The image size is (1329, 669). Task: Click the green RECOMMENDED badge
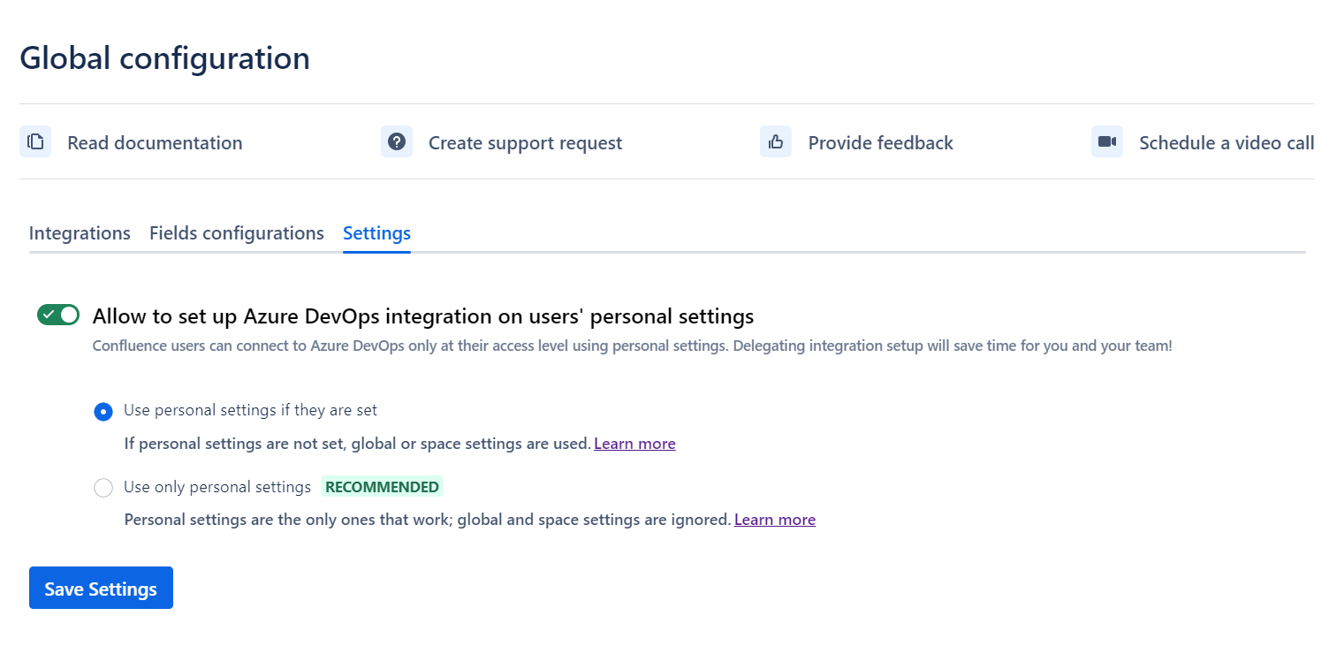click(x=382, y=487)
